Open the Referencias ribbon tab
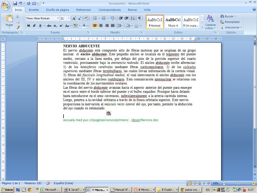Image resolution: width=257 pixels, height=193 pixels. click(84, 10)
